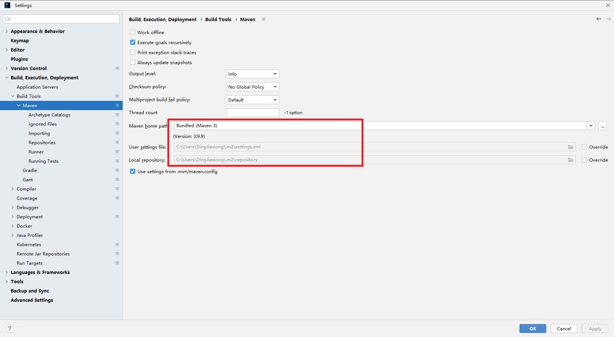Image resolution: width=614 pixels, height=337 pixels.
Task: Expand Appearance & Behavior section
Action: (7, 31)
